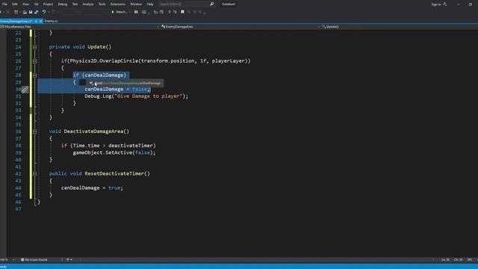Open the View menu
Viewport: 478px width, 269px height.
pyautogui.click(x=25, y=4)
